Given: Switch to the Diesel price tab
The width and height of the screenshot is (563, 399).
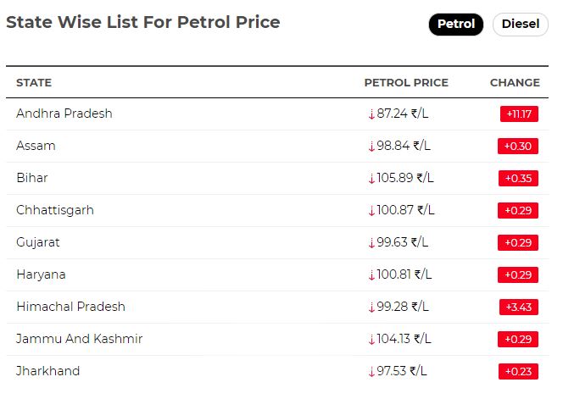Looking at the screenshot, I should [521, 25].
